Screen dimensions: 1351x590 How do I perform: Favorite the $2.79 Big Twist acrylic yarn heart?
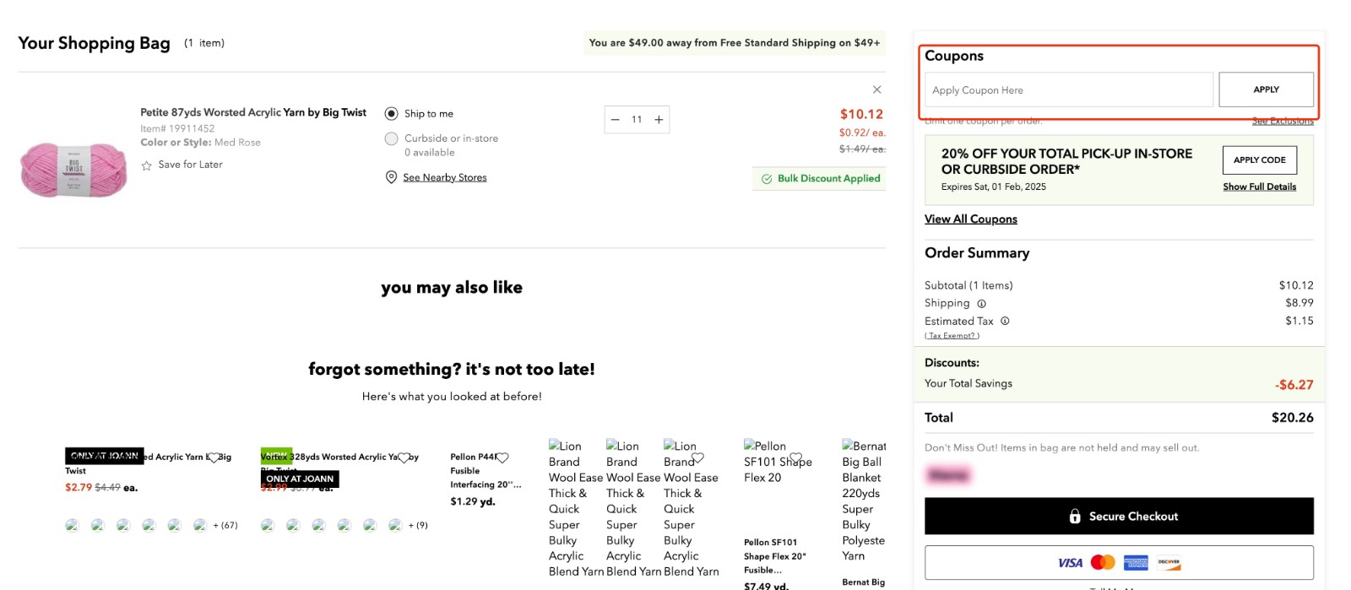[214, 457]
